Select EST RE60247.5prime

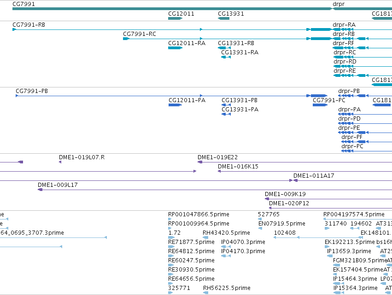point(191,261)
